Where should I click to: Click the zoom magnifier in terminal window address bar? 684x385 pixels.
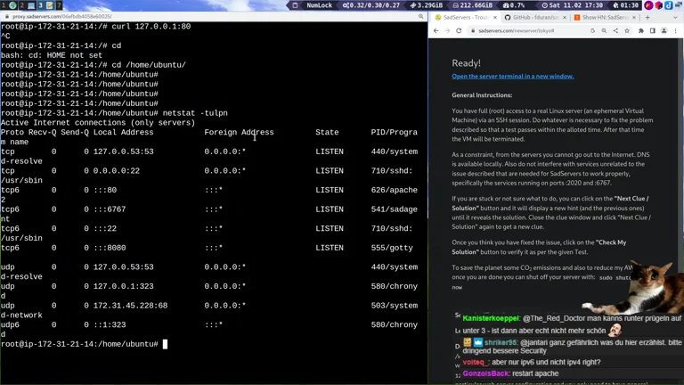(x=420, y=17)
